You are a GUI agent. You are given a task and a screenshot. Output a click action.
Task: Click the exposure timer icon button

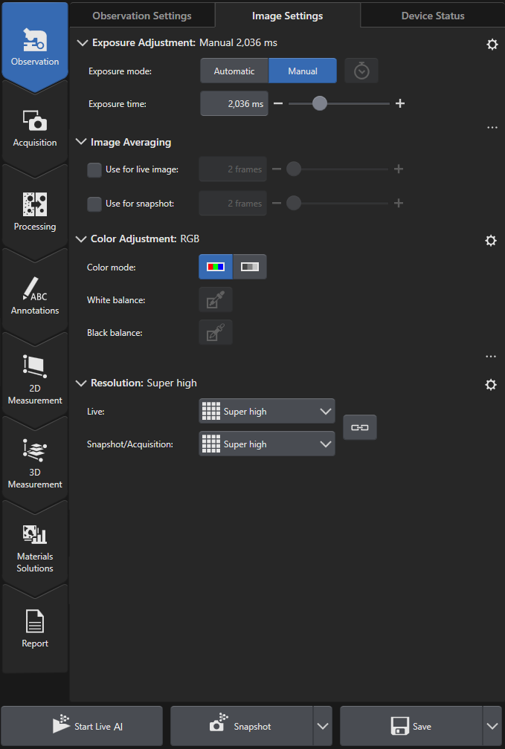tap(361, 71)
